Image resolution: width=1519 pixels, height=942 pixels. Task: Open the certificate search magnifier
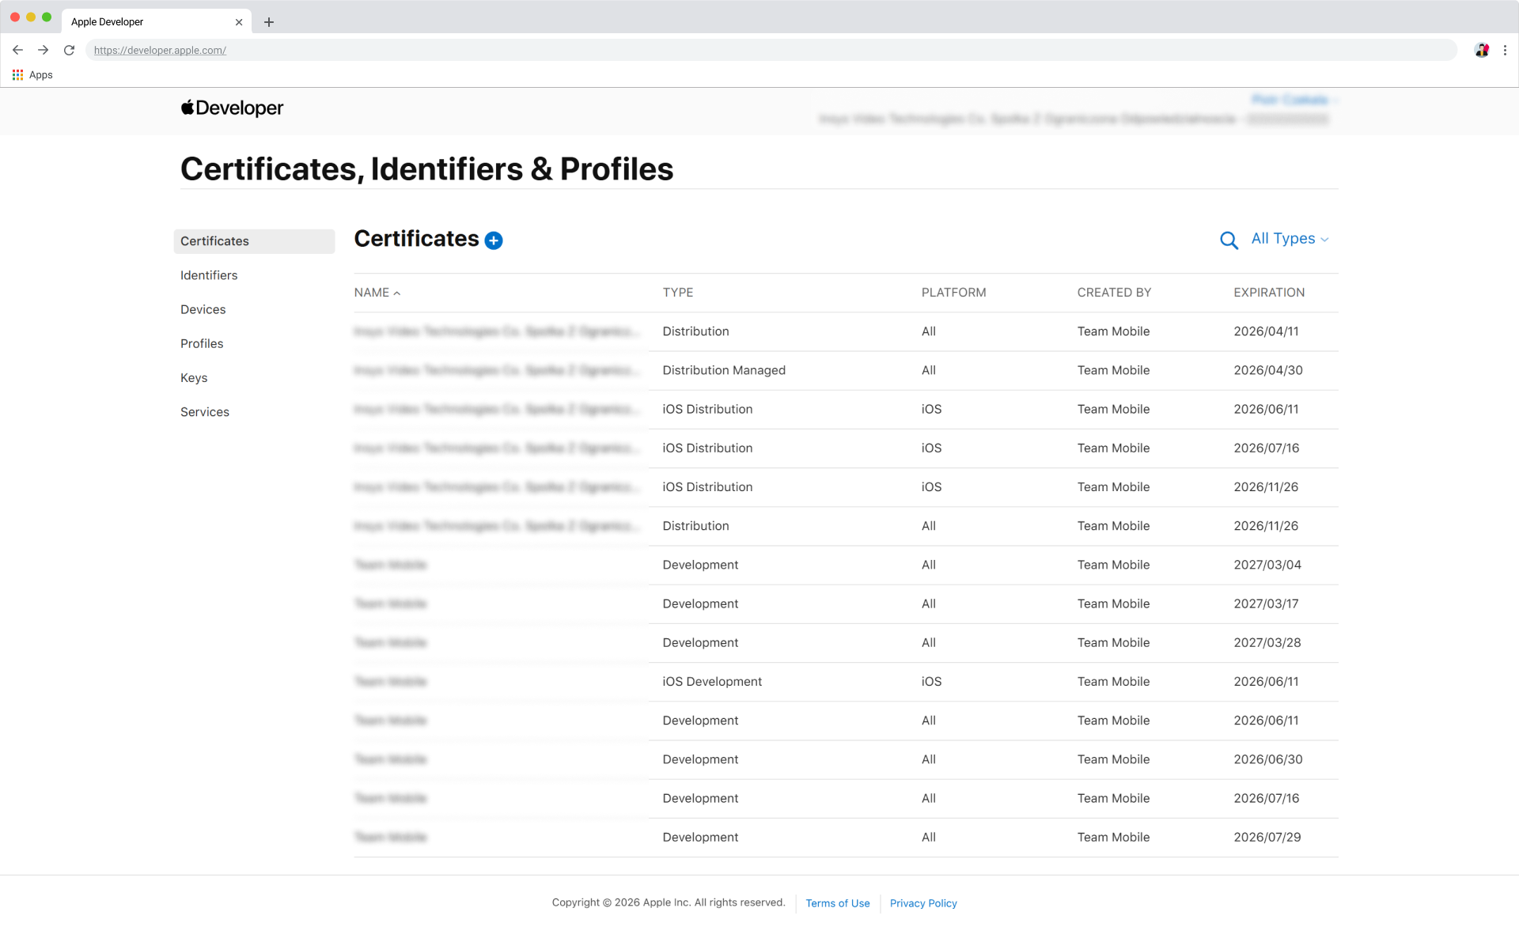[x=1229, y=240]
